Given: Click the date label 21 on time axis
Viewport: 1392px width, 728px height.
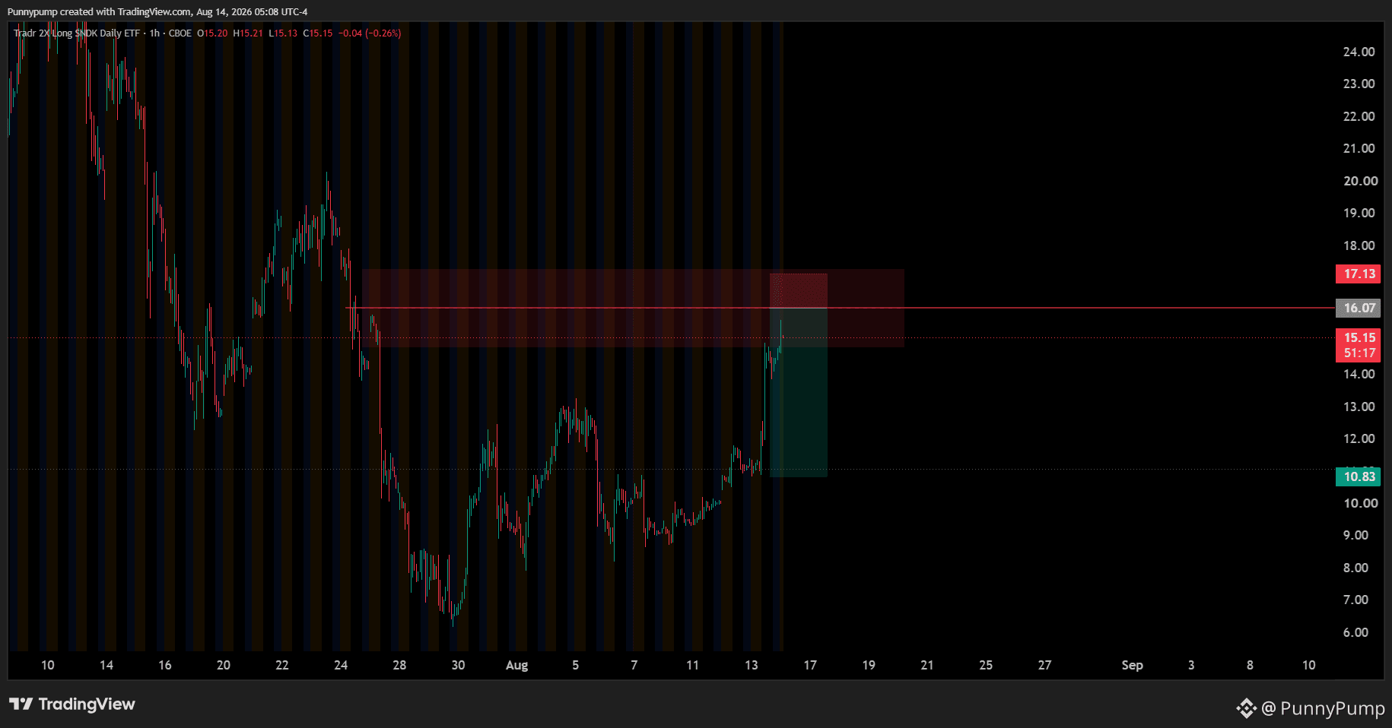Looking at the screenshot, I should click(x=927, y=665).
